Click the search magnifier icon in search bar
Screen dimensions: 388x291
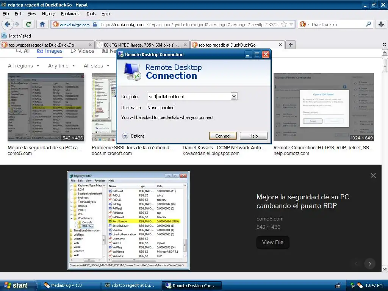[x=368, y=24]
